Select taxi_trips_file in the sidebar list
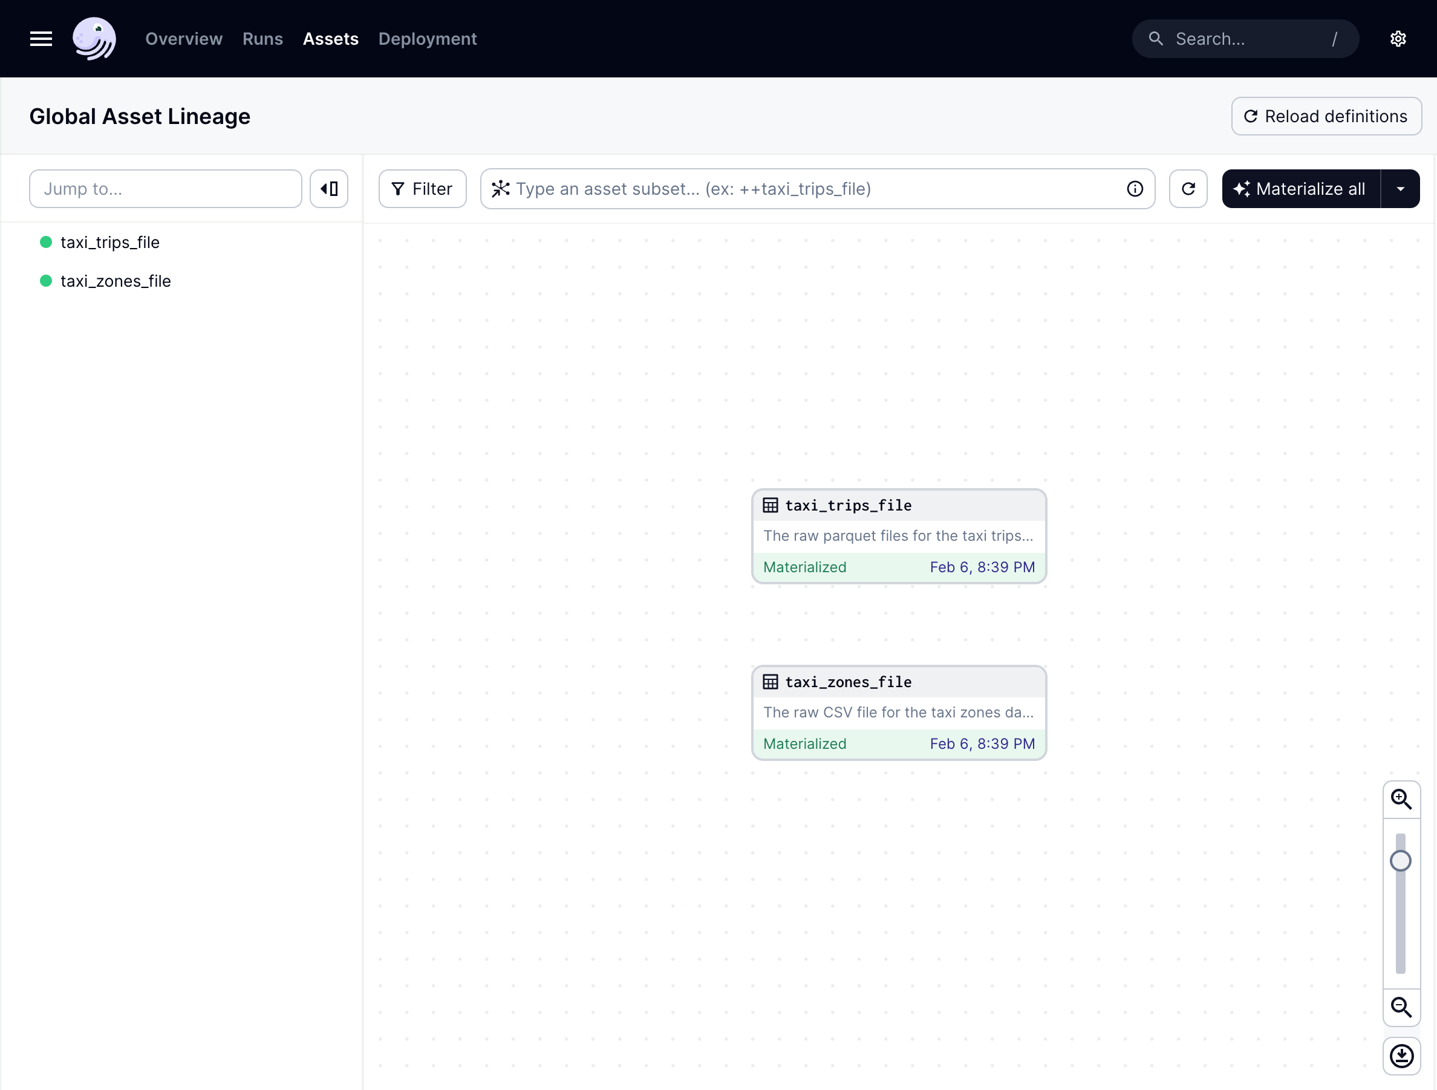 pyautogui.click(x=110, y=243)
